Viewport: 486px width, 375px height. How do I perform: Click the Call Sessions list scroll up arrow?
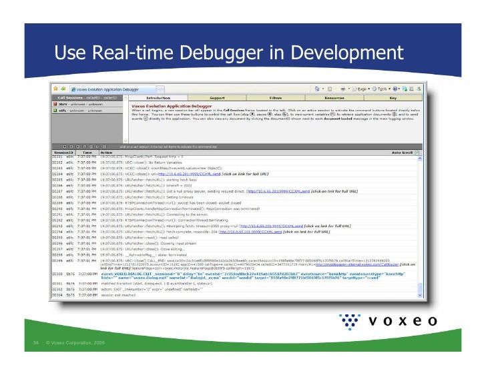(x=126, y=98)
